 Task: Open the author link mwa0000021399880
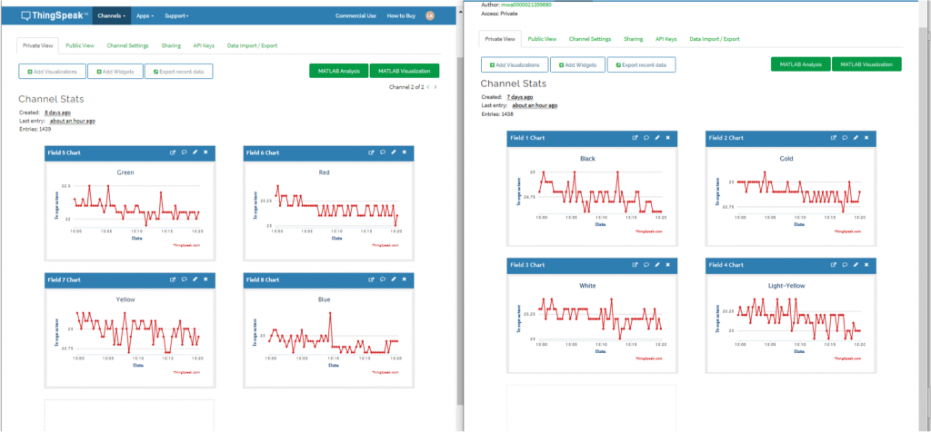coord(526,5)
